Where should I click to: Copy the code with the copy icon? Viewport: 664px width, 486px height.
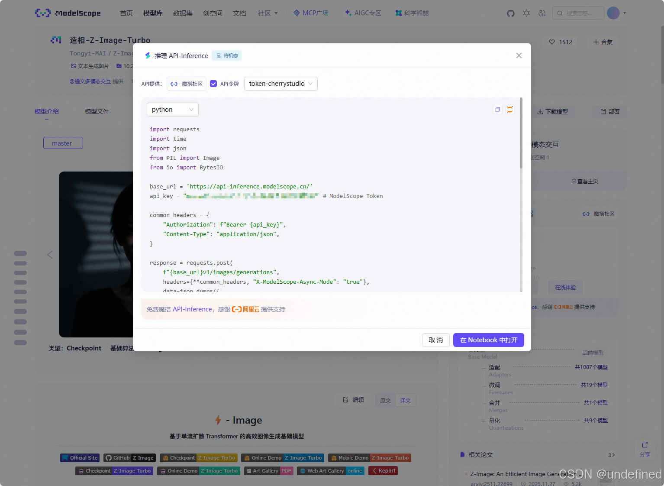coord(498,110)
